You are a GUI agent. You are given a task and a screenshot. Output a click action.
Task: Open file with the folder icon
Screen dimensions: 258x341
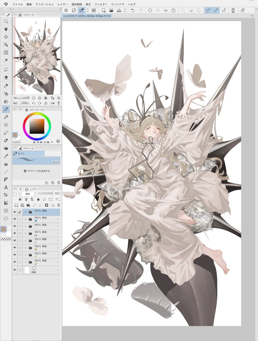tap(111, 10)
